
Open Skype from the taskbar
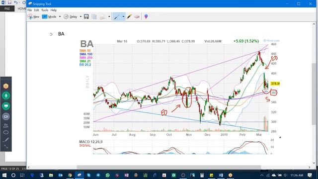tap(88, 175)
